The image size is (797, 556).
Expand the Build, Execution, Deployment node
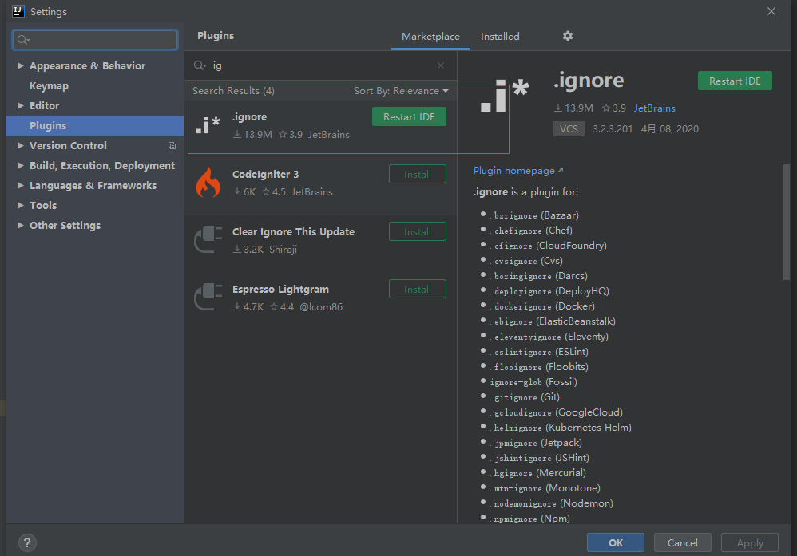[x=20, y=166]
